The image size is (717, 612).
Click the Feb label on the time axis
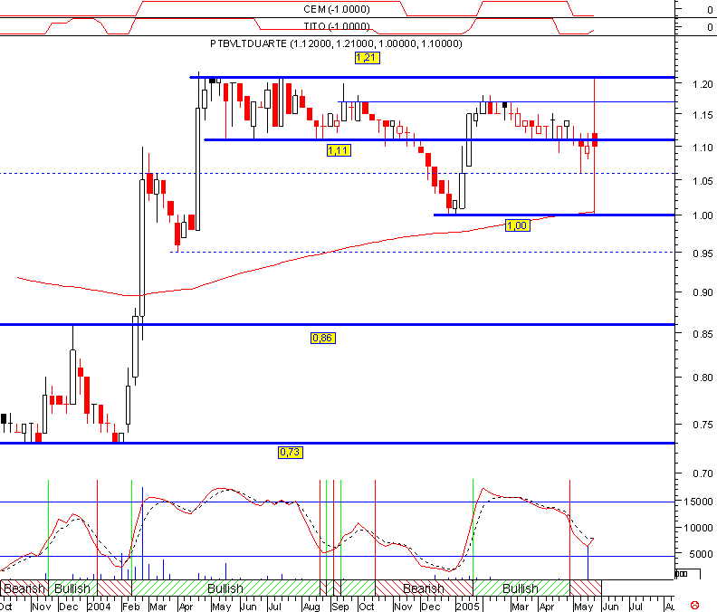[x=130, y=607]
